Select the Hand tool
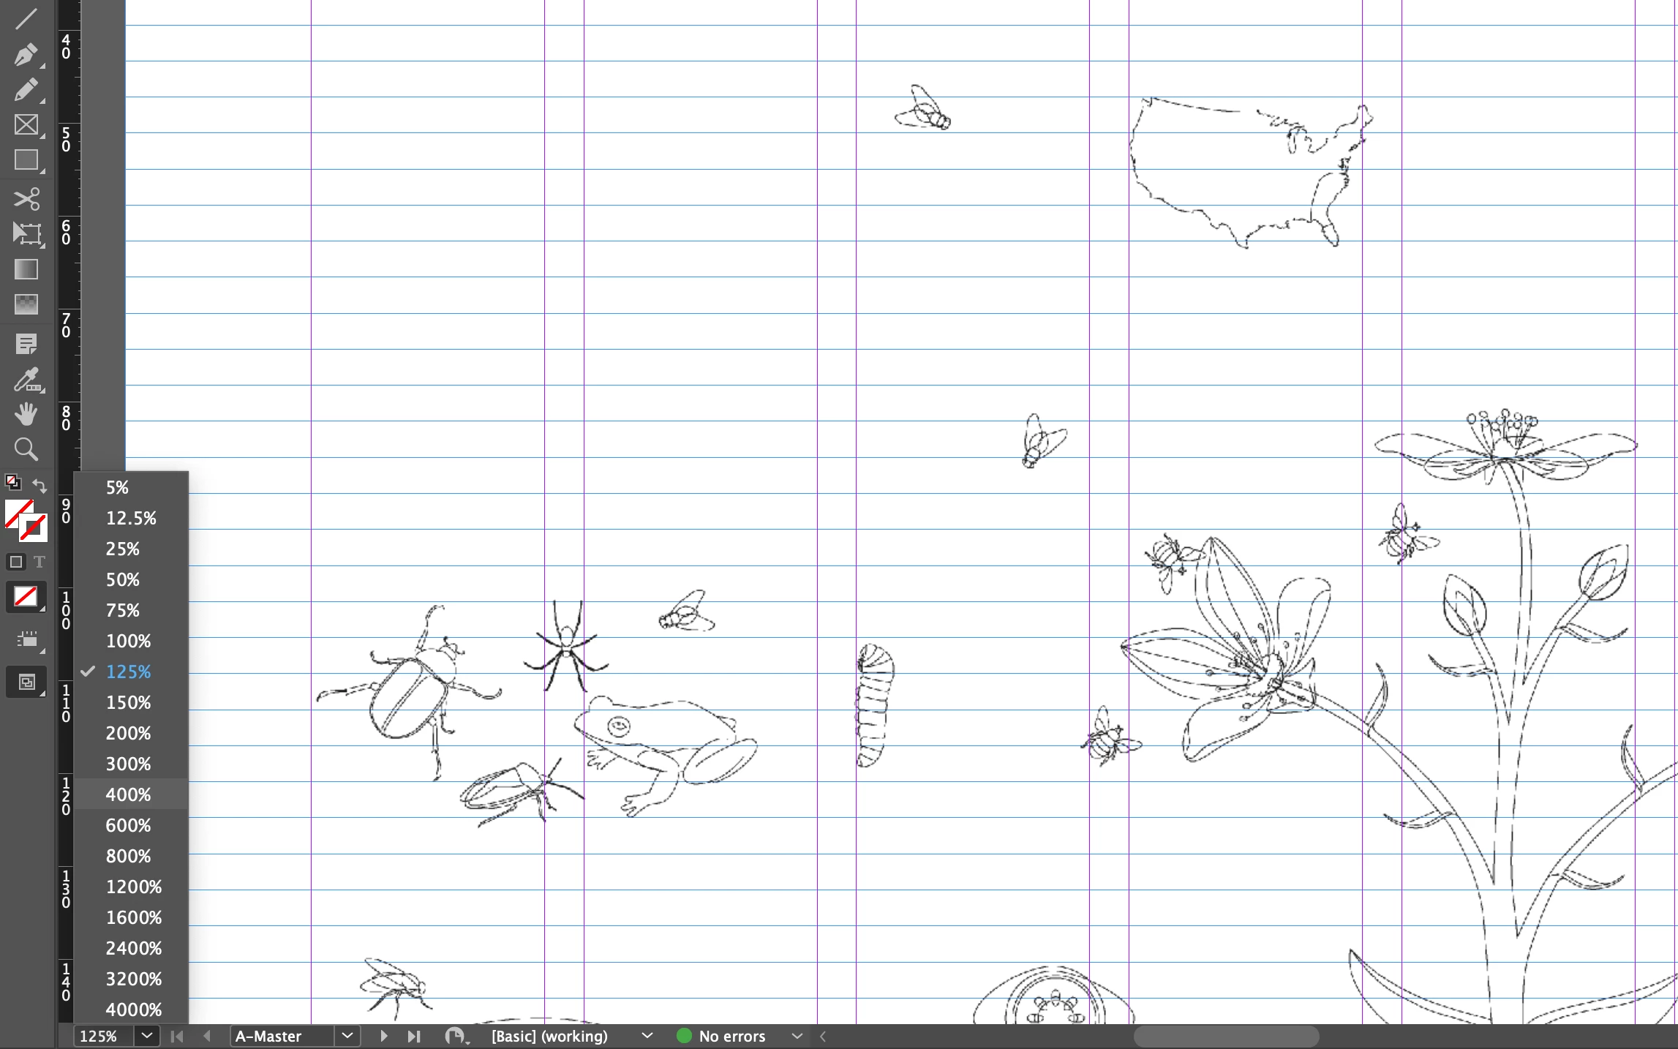 26,415
